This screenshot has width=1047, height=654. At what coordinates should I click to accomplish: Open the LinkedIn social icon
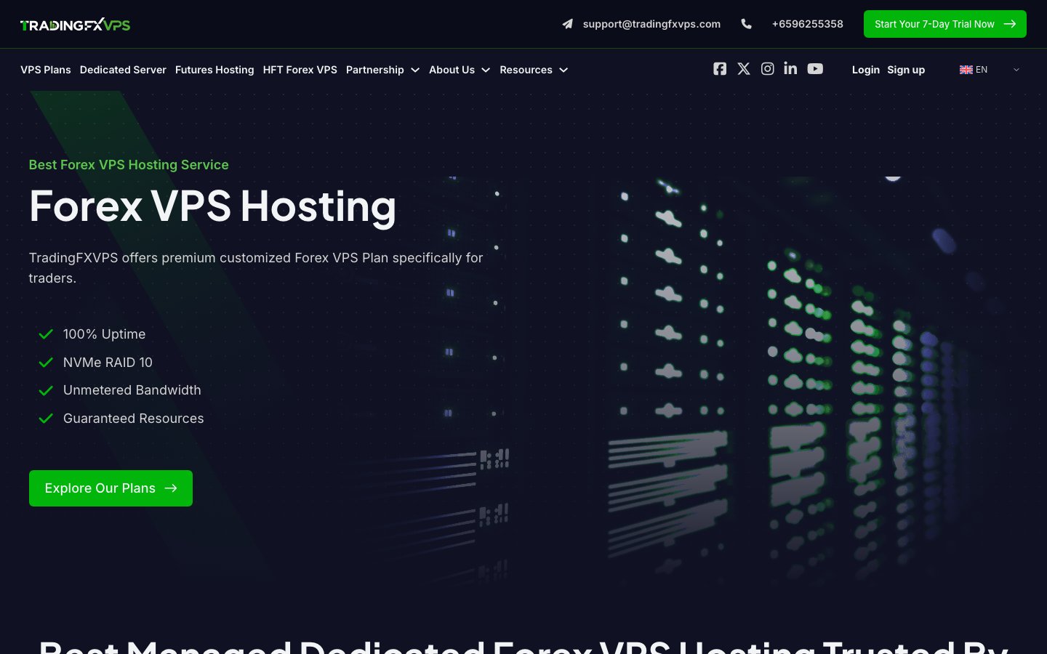790,68
